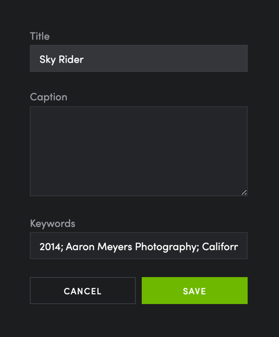279x337 pixels.
Task: Click the word 'Rider' in the Title field
Action: (x=71, y=59)
